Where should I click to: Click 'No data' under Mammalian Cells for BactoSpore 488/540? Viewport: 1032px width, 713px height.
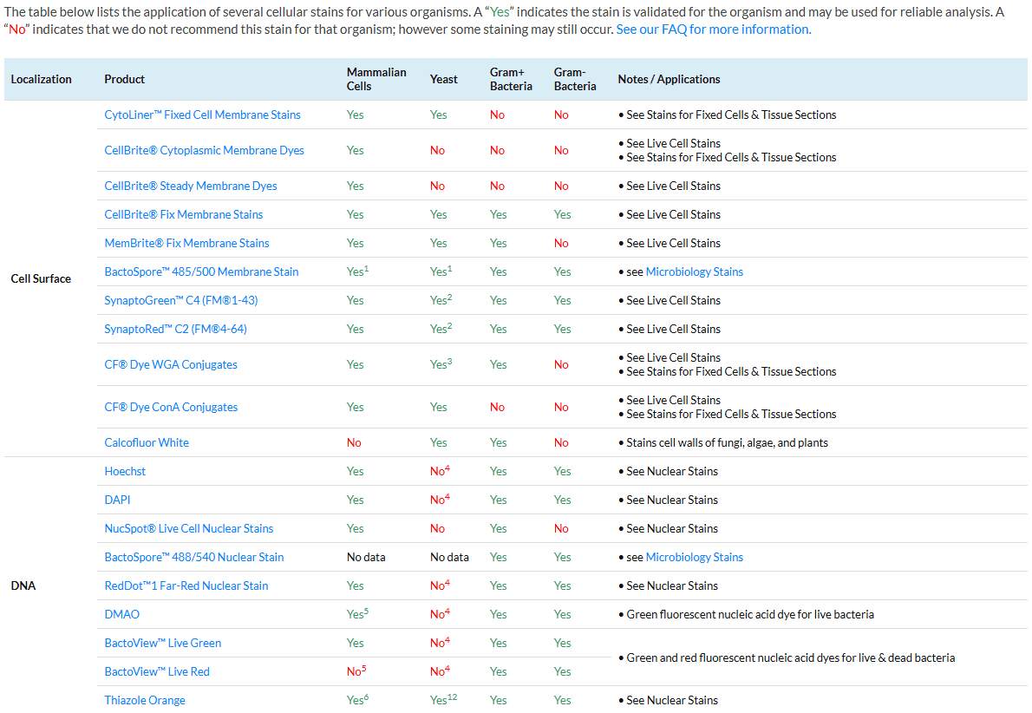point(366,558)
